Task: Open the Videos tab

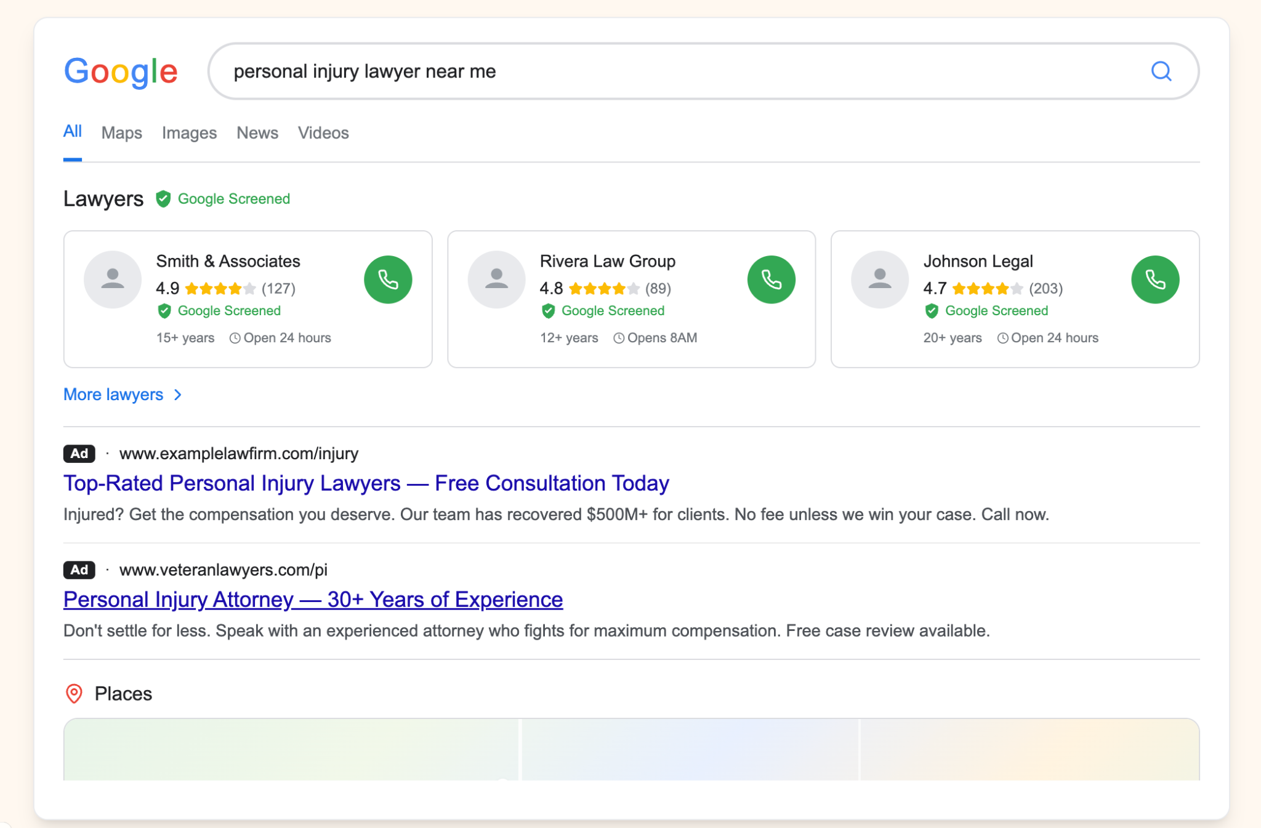Action: coord(323,133)
